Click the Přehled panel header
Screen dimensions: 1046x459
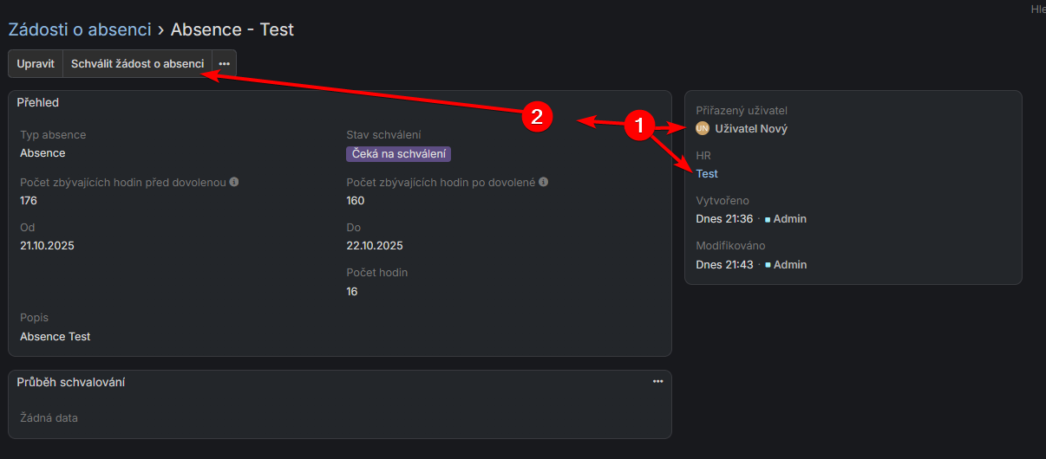tap(38, 103)
